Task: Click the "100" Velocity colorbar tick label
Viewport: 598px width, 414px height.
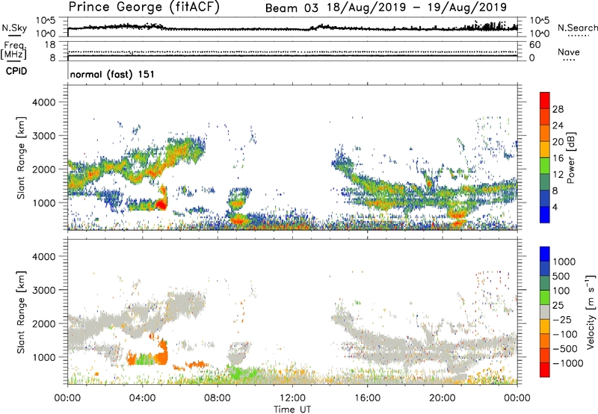Action: click(x=560, y=291)
